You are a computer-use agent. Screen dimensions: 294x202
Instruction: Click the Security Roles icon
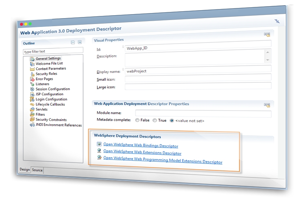pos(32,74)
